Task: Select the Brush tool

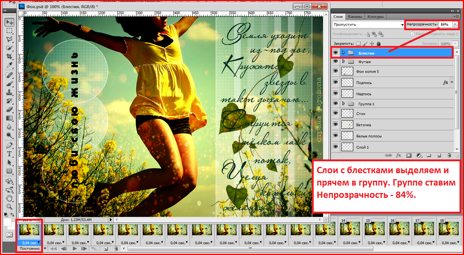Action: click(10, 84)
